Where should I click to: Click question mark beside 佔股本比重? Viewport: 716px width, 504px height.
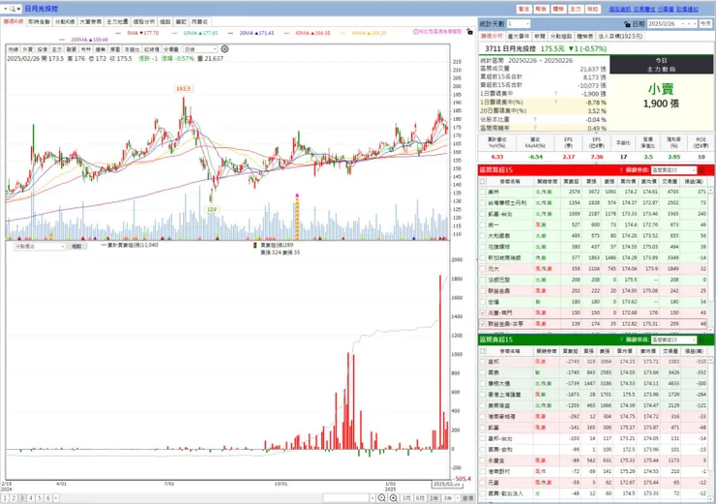click(535, 120)
